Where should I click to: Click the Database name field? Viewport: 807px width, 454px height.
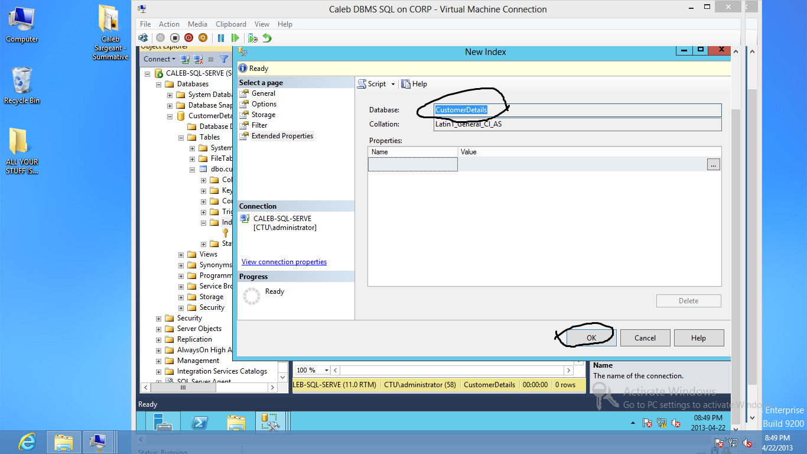[x=578, y=110]
